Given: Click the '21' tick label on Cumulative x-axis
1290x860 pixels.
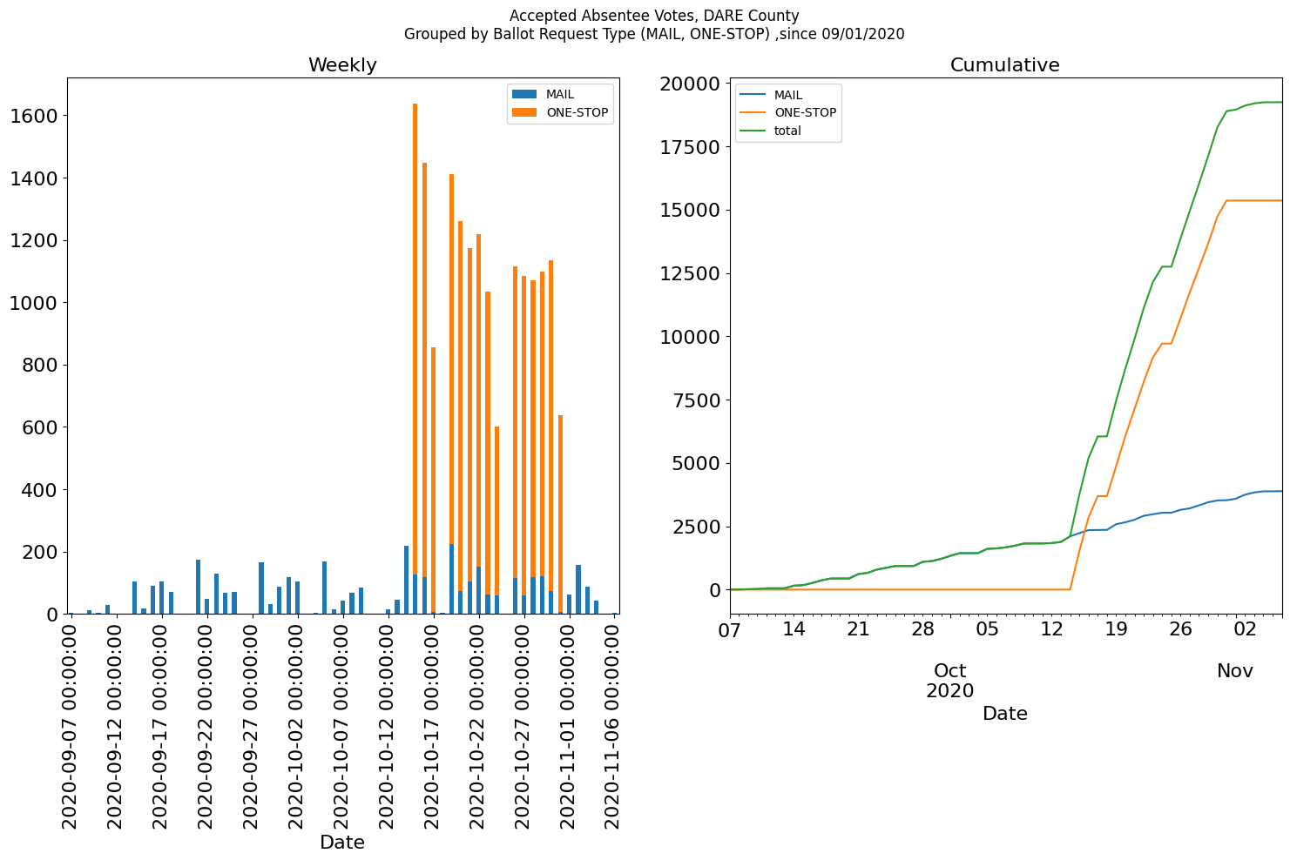Looking at the screenshot, I should tap(858, 629).
